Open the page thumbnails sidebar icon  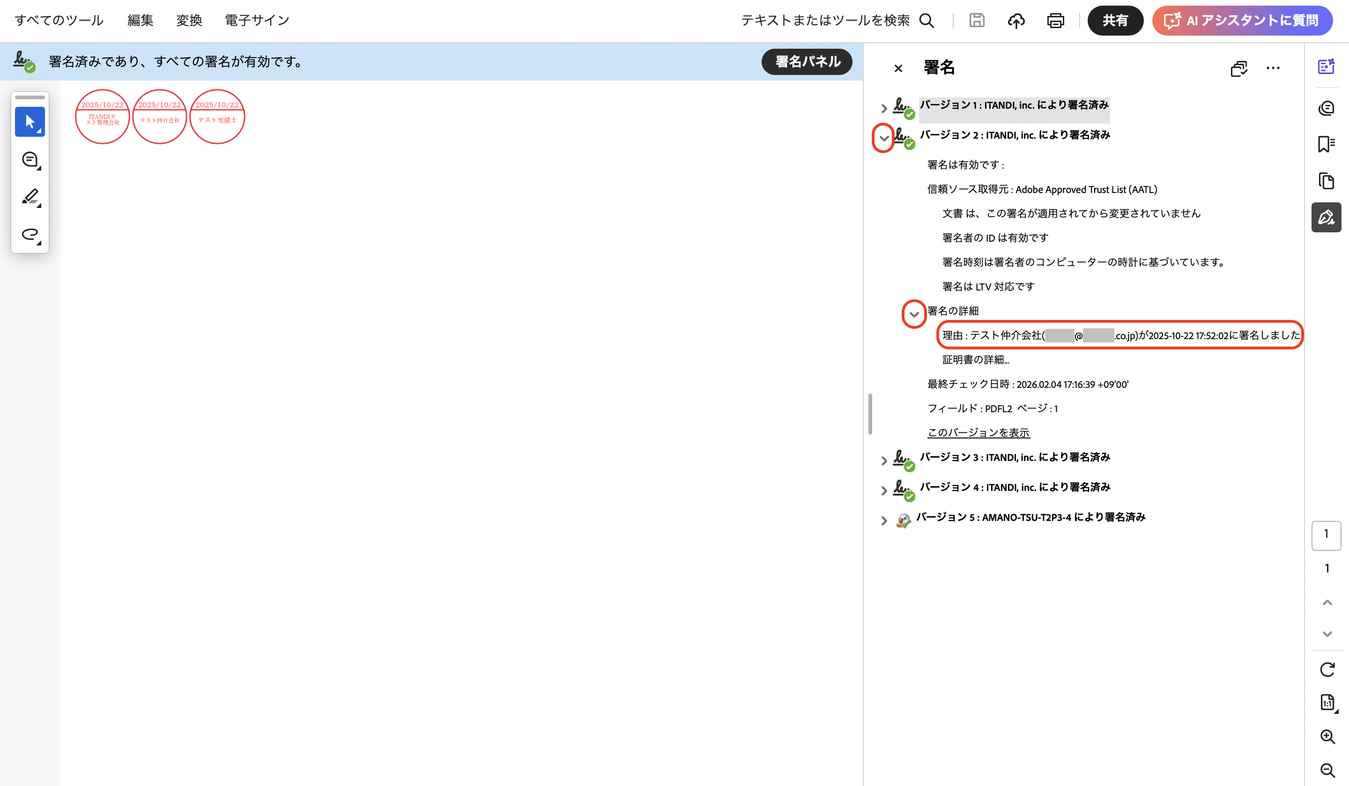[1326, 181]
